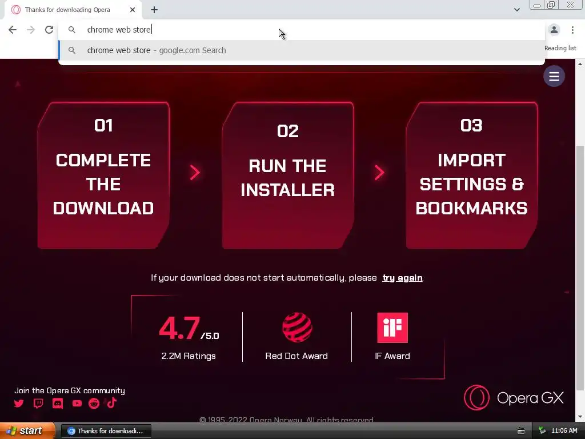
Task: Open Opera GX Reddit community
Action: (x=94, y=403)
